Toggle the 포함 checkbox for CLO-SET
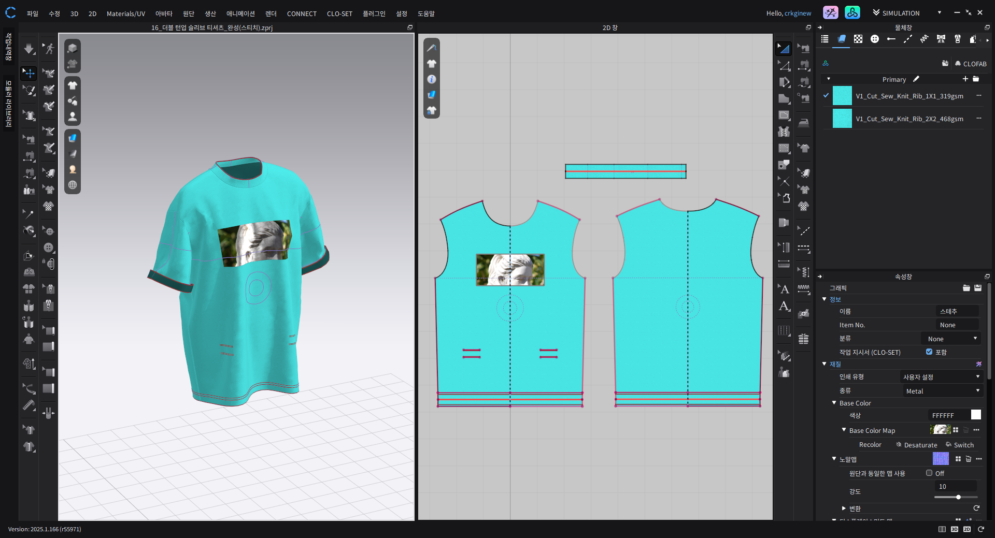This screenshot has height=538, width=995. (929, 352)
